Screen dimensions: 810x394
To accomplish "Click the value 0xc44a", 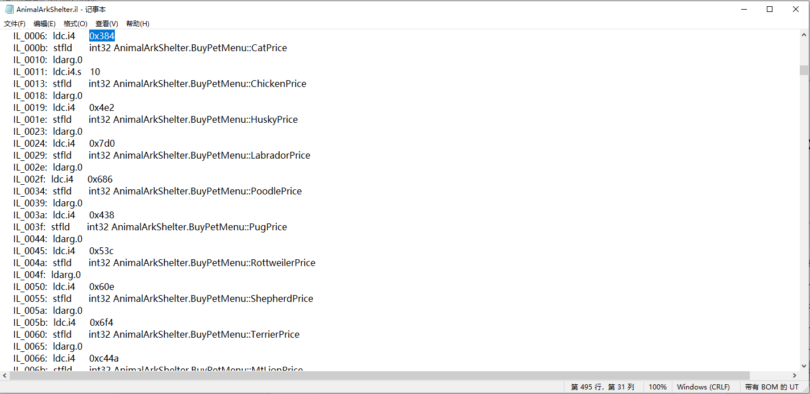I will click(x=104, y=358).
